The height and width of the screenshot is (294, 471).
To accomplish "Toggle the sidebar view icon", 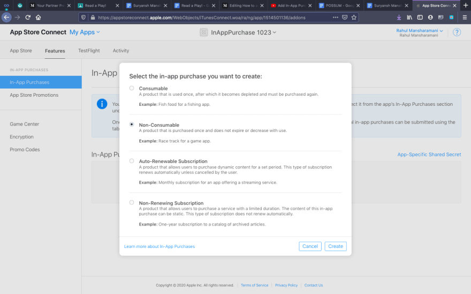I will coord(420,18).
